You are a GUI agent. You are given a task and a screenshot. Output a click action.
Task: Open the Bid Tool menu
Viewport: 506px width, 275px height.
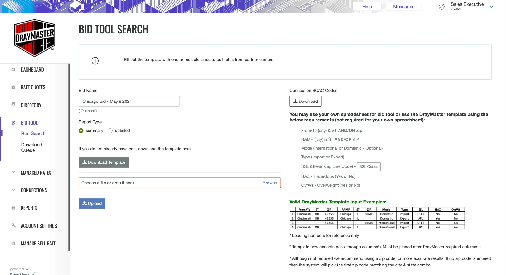pos(29,123)
